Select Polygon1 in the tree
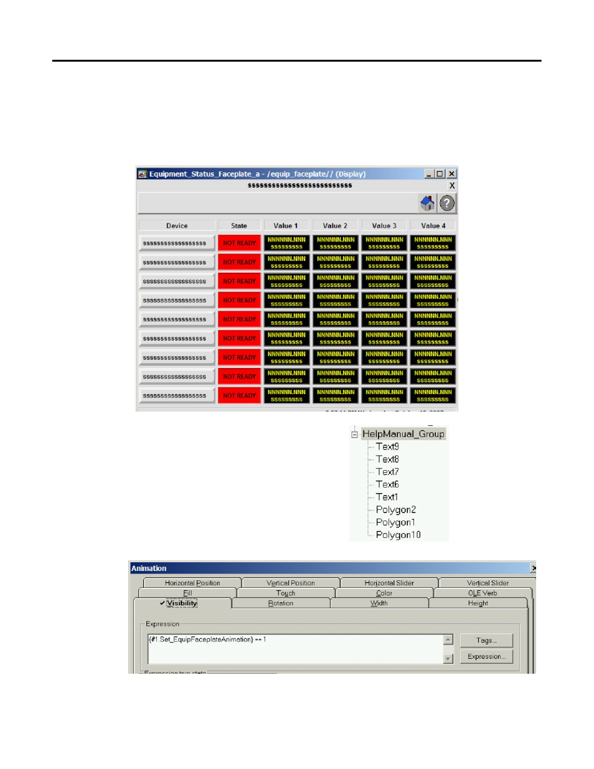The image size is (594, 769). coord(395,522)
